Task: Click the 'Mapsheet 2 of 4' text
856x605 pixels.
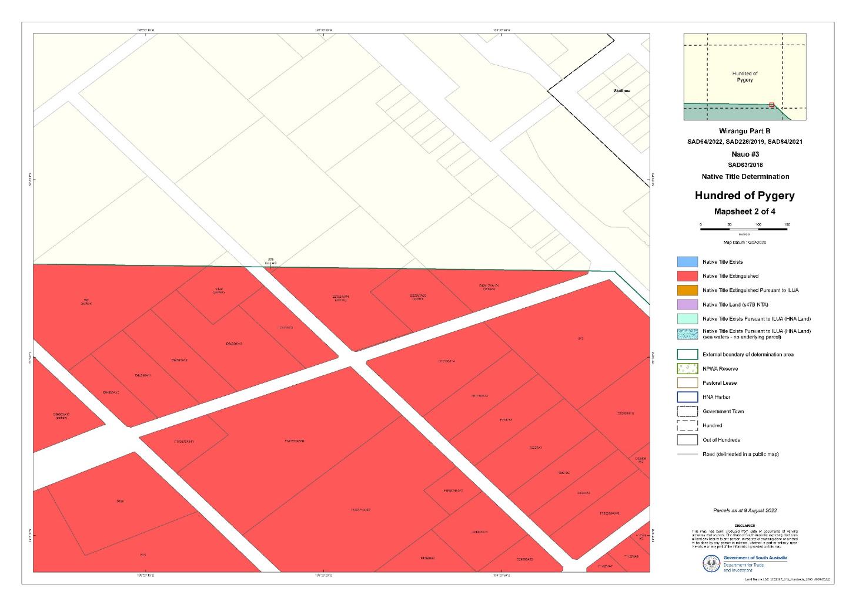Action: (744, 212)
